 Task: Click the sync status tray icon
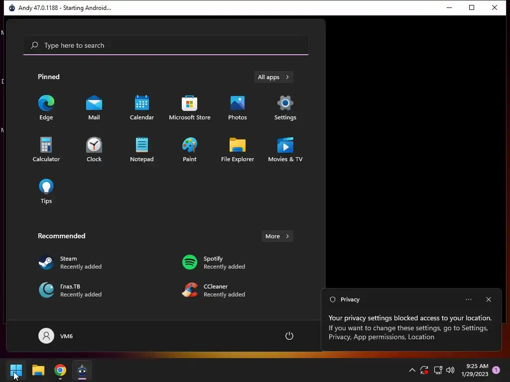(424, 370)
